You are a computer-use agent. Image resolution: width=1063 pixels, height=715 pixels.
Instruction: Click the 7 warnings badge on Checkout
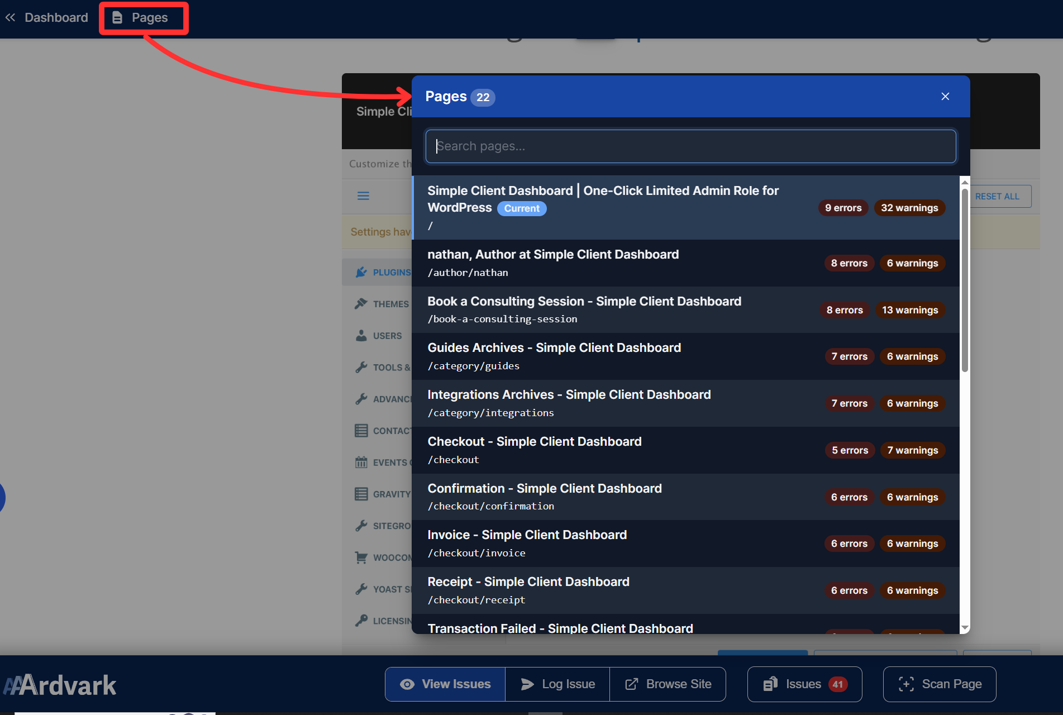click(913, 450)
